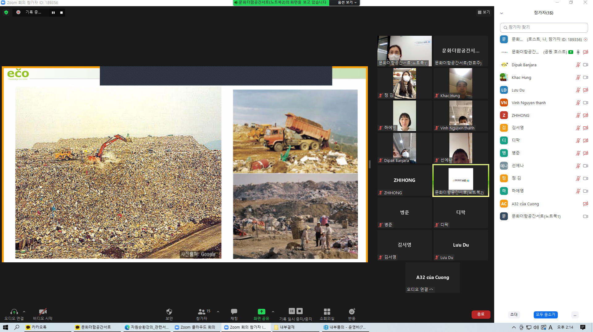Open Breakout Rooms
This screenshot has height=332, width=593.
327,314
